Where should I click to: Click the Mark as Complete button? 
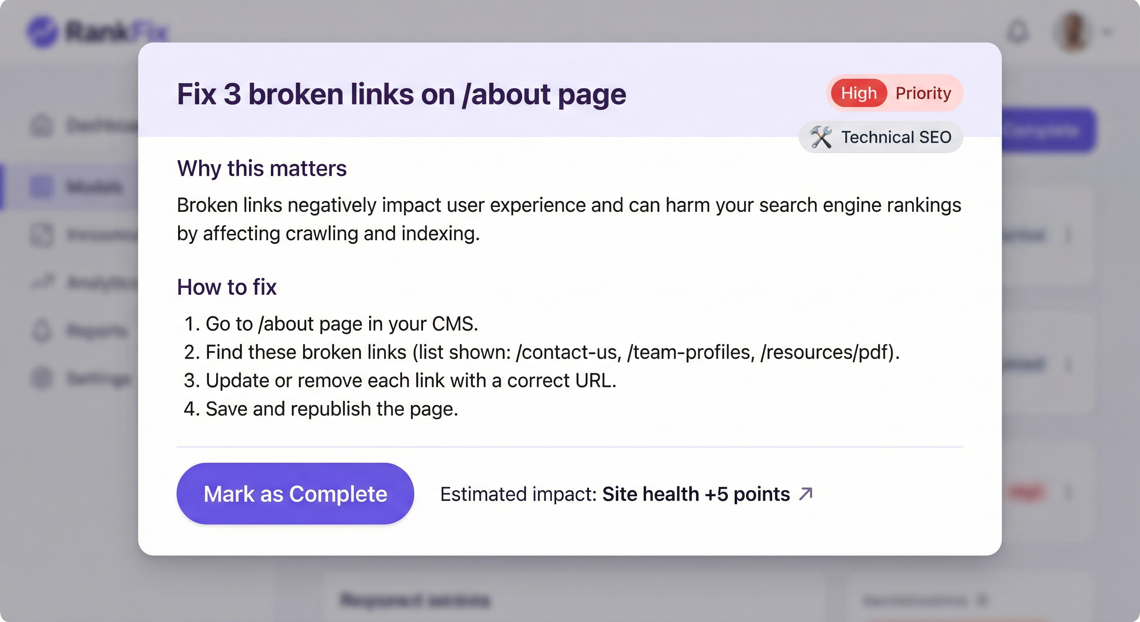(295, 494)
